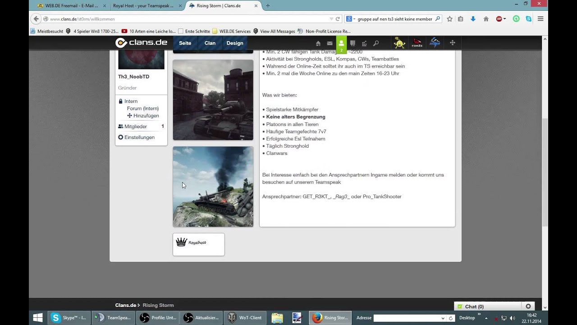Click the green circular extension icon
Screen dimensions: 577x325
pos(516,19)
